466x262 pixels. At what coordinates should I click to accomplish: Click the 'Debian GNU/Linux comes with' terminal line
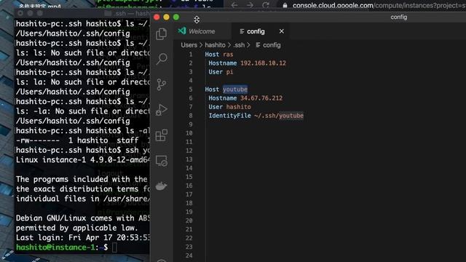pyautogui.click(x=82, y=218)
